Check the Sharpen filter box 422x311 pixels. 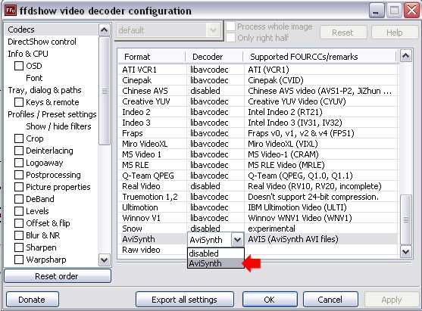click(x=19, y=247)
